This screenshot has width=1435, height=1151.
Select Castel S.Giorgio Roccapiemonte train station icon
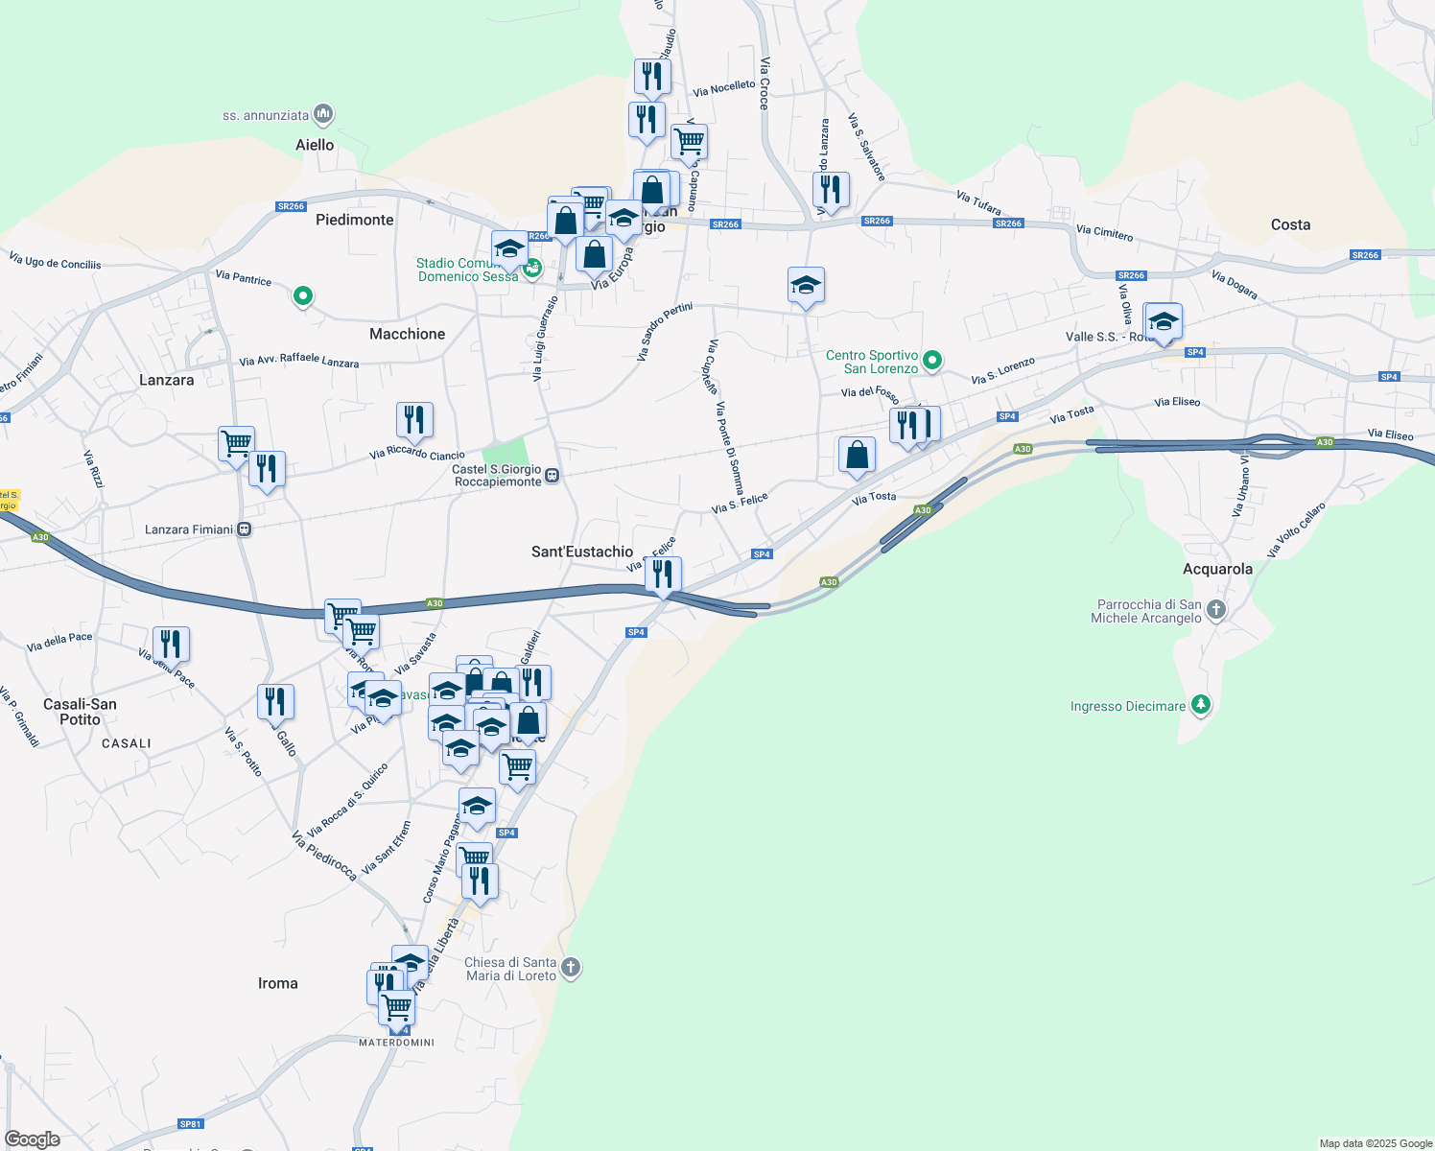coord(553,475)
